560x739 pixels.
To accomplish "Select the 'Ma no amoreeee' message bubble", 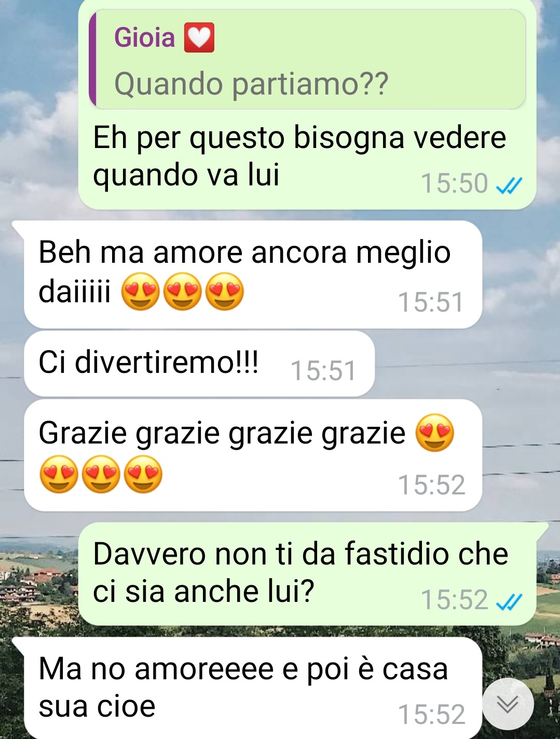I will click(x=253, y=688).
